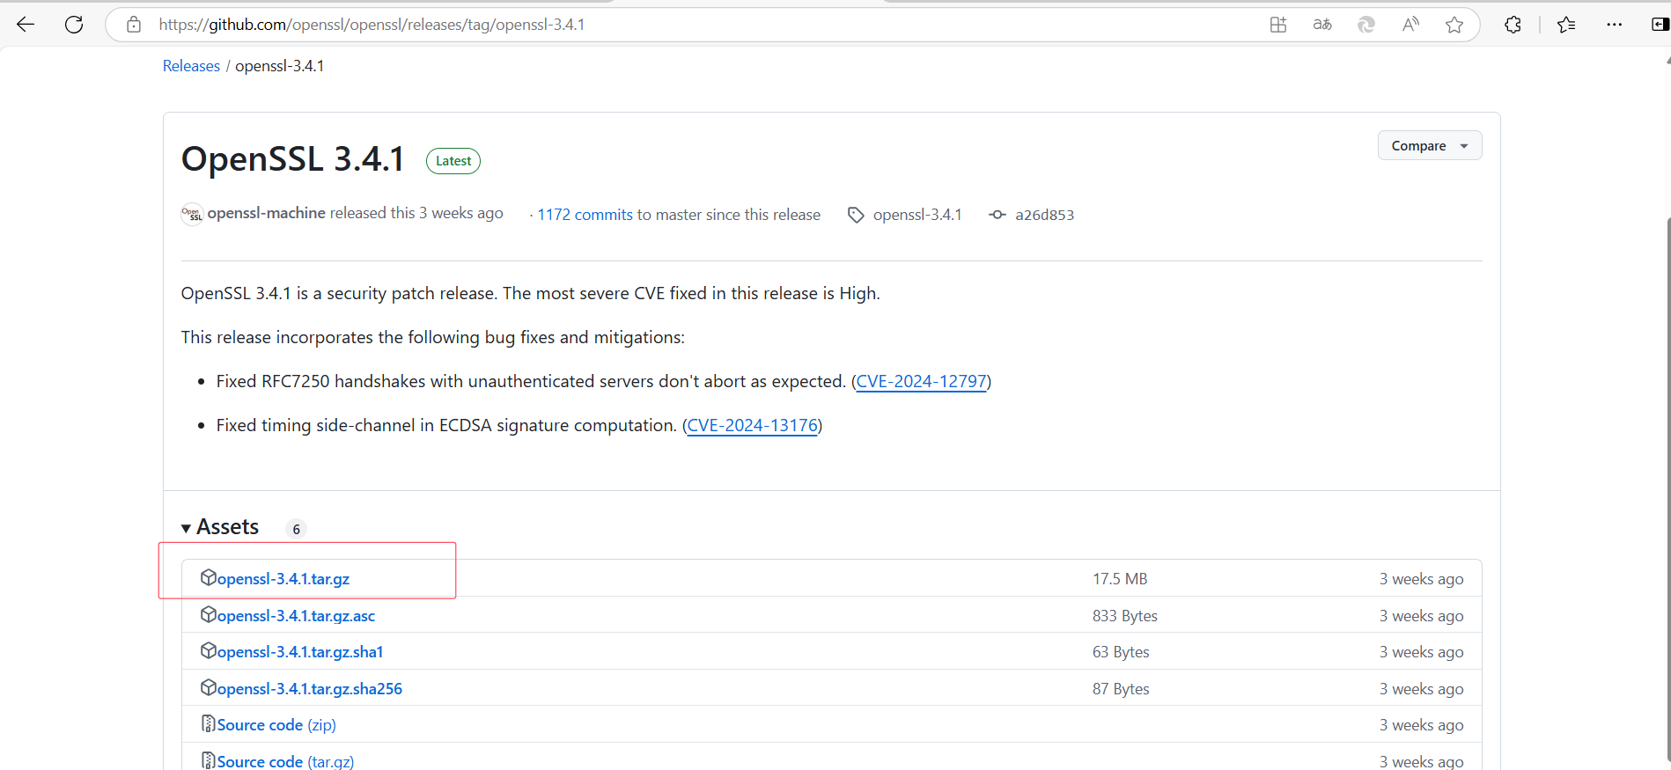
Task: Click package icon for openssl-3.4.1.tar.gz
Action: pyautogui.click(x=209, y=577)
